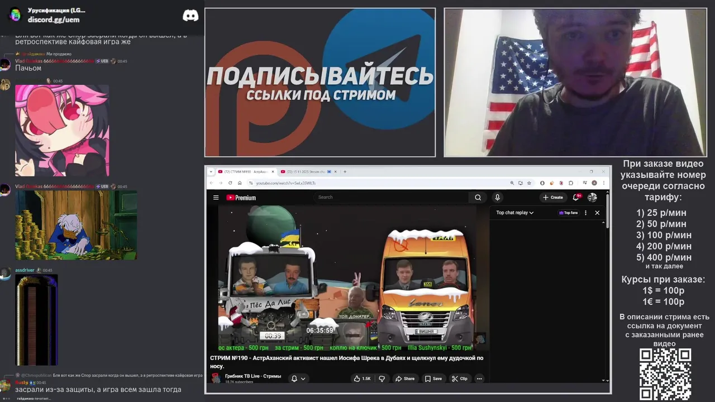Click the chat panel scrollbar
The height and width of the screenshot is (402, 715).
click(x=603, y=301)
